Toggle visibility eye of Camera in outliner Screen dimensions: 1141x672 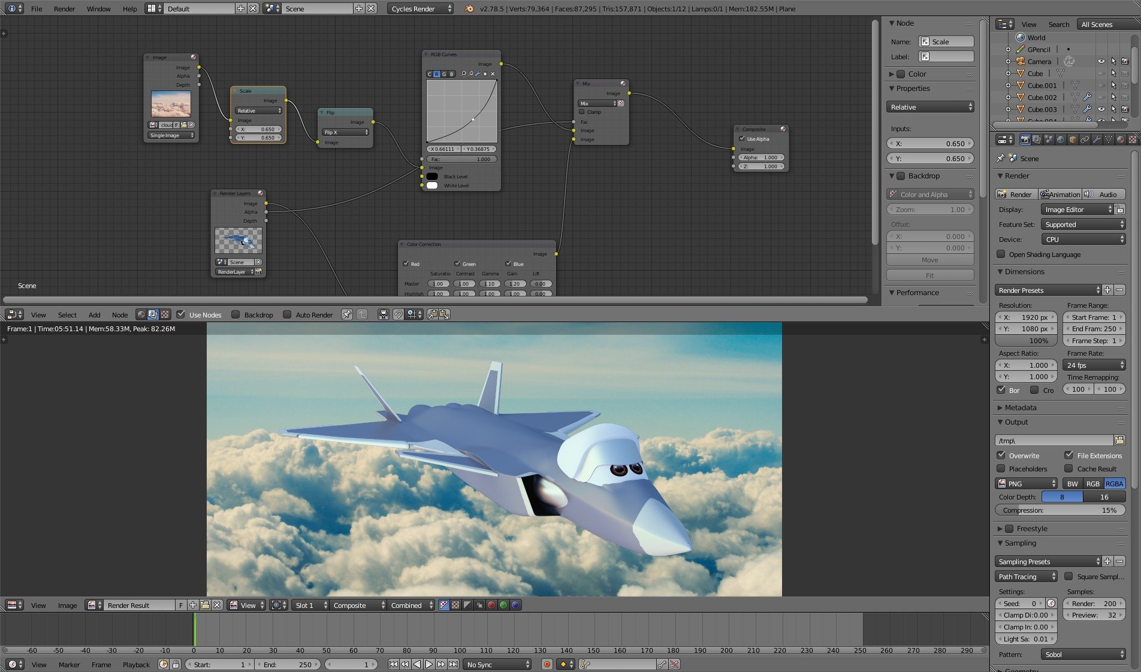(1101, 61)
